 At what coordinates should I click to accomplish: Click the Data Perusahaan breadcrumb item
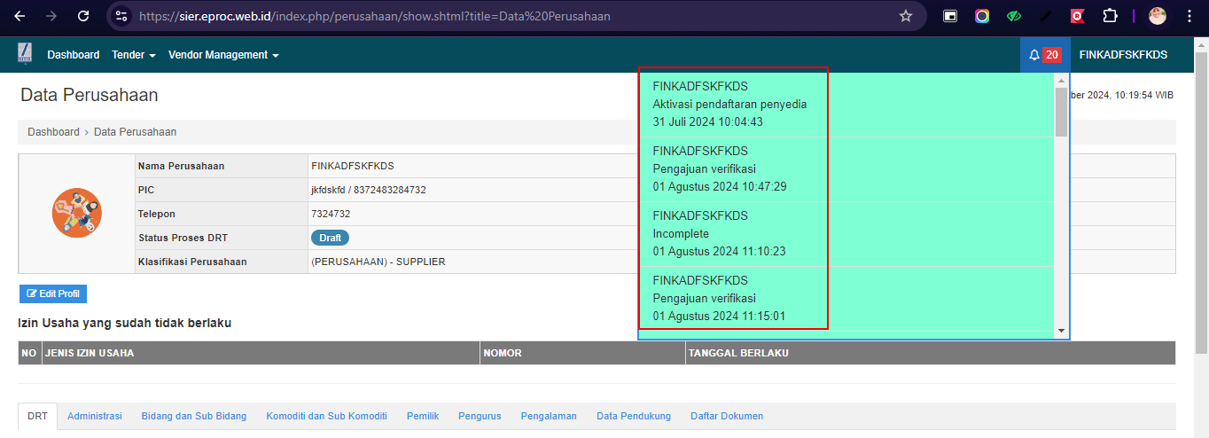(136, 132)
